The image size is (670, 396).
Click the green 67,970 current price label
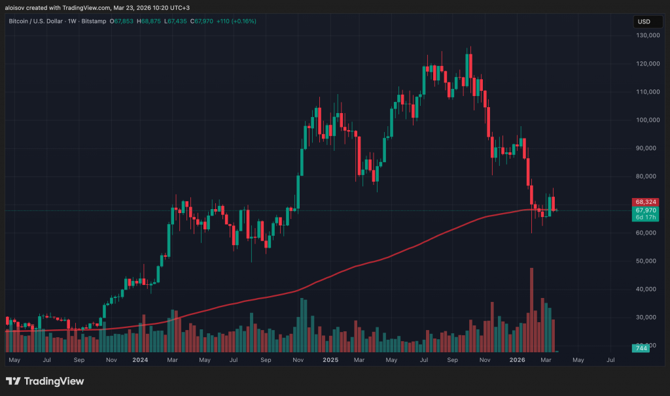pos(644,210)
